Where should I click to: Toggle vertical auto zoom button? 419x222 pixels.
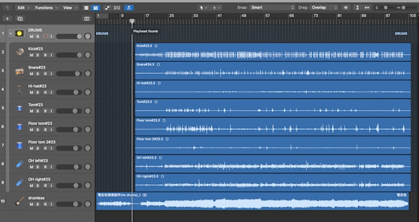[x=357, y=8]
